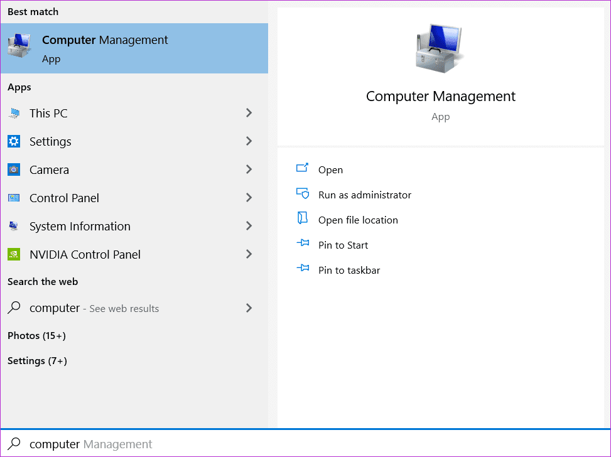611x457 pixels.
Task: Click the Open action icon
Action: click(x=303, y=168)
